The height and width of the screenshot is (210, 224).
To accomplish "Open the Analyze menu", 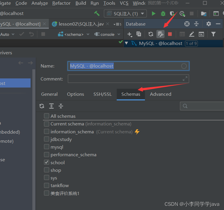I will pyautogui.click(x=40, y=3).
